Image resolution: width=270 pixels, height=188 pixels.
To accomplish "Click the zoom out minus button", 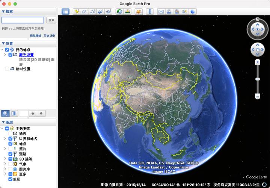I will click(258, 96).
